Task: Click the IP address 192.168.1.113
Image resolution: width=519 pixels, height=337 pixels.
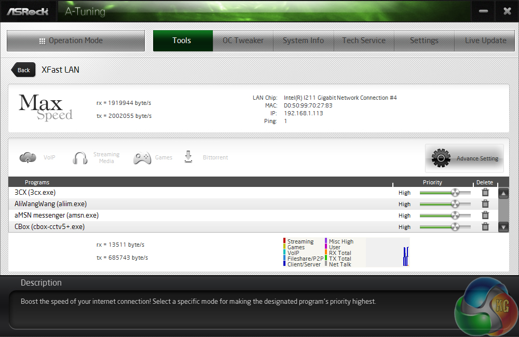Action: tap(303, 113)
